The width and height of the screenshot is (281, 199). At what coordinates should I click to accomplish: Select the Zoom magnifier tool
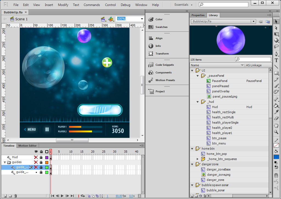(x=276, y=132)
